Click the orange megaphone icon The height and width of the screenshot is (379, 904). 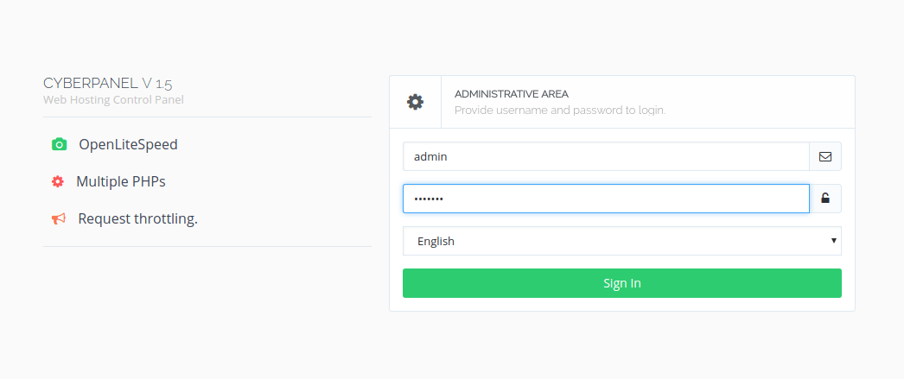59,218
